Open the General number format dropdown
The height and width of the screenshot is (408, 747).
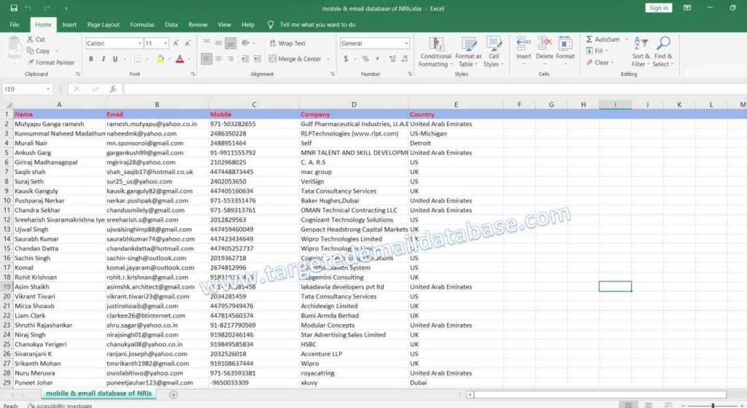(x=406, y=43)
